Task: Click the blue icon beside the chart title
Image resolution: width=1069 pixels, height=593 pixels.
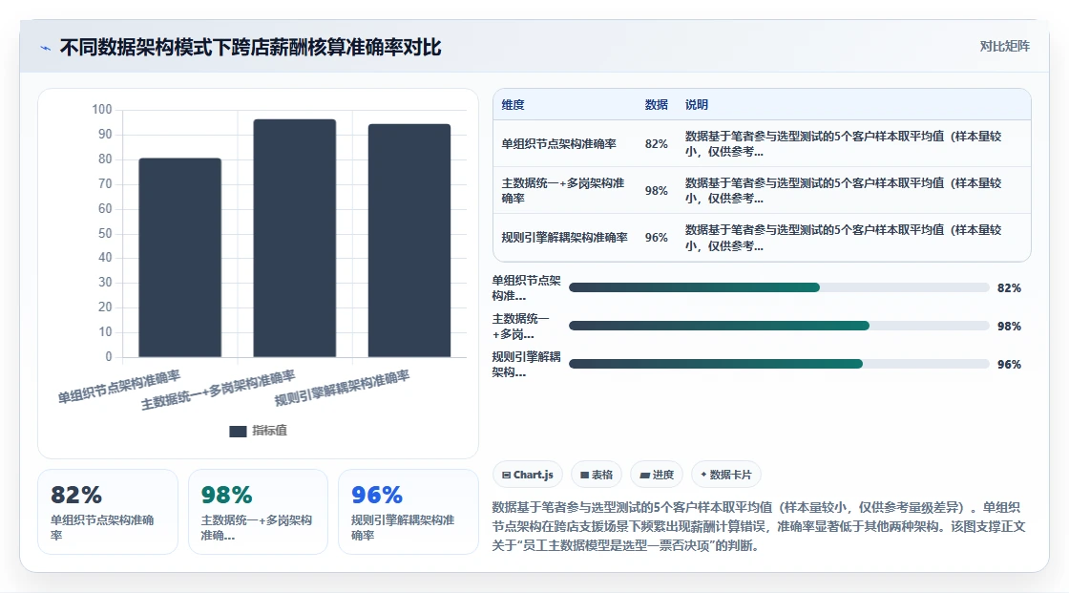Action: [x=46, y=48]
